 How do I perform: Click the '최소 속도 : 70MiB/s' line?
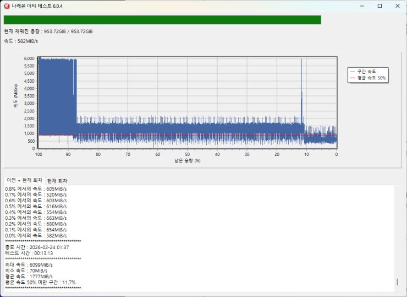coord(26,271)
